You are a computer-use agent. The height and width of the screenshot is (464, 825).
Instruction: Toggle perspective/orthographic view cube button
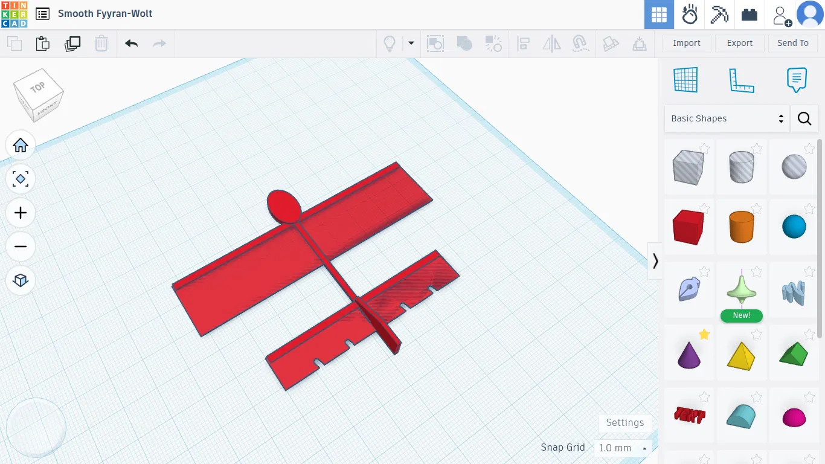pos(21,281)
